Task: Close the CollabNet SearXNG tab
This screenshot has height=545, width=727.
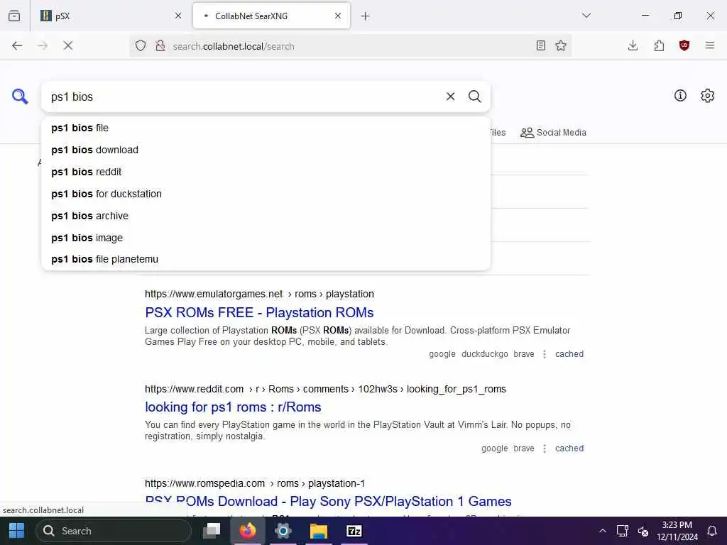Action: pyautogui.click(x=338, y=16)
